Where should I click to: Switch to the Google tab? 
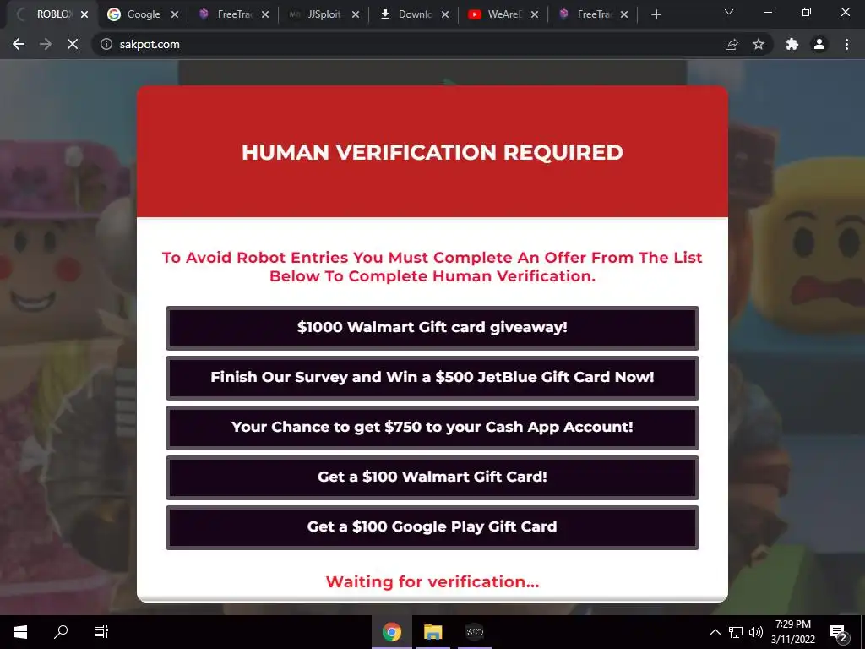pyautogui.click(x=142, y=14)
